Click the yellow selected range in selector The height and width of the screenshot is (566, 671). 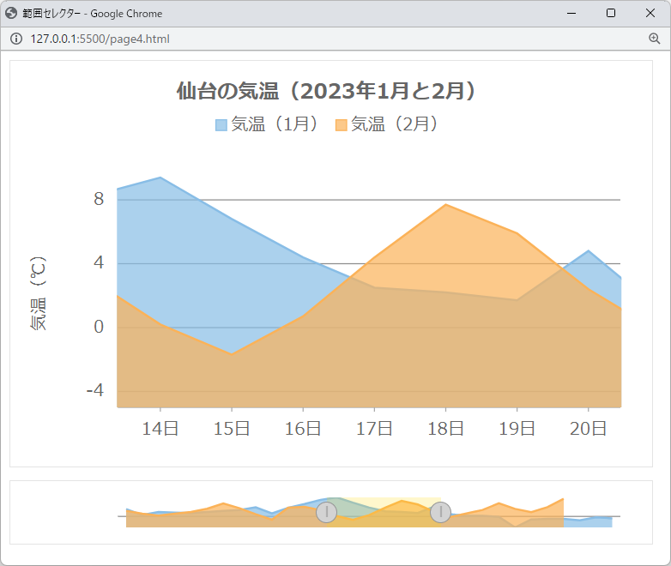tap(384, 512)
